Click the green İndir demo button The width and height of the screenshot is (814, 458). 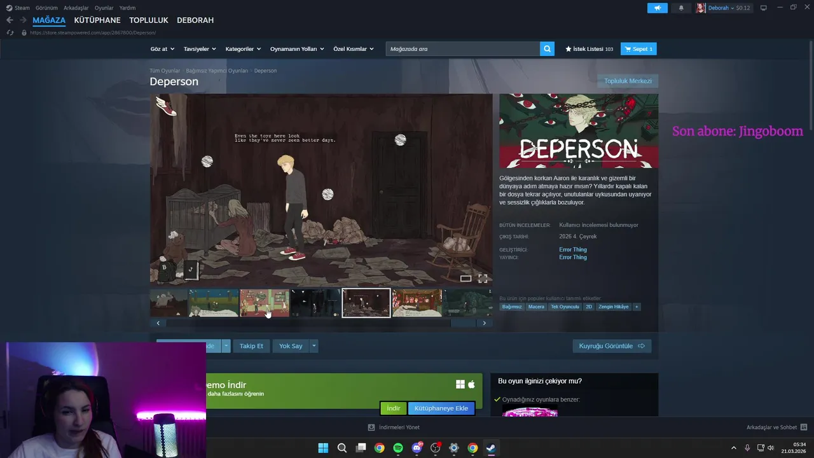394,408
